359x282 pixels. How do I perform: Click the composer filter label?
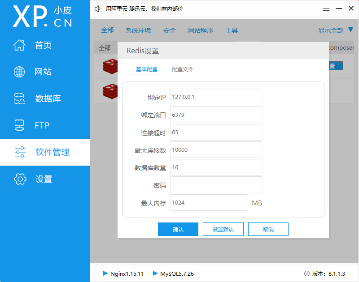(x=341, y=48)
